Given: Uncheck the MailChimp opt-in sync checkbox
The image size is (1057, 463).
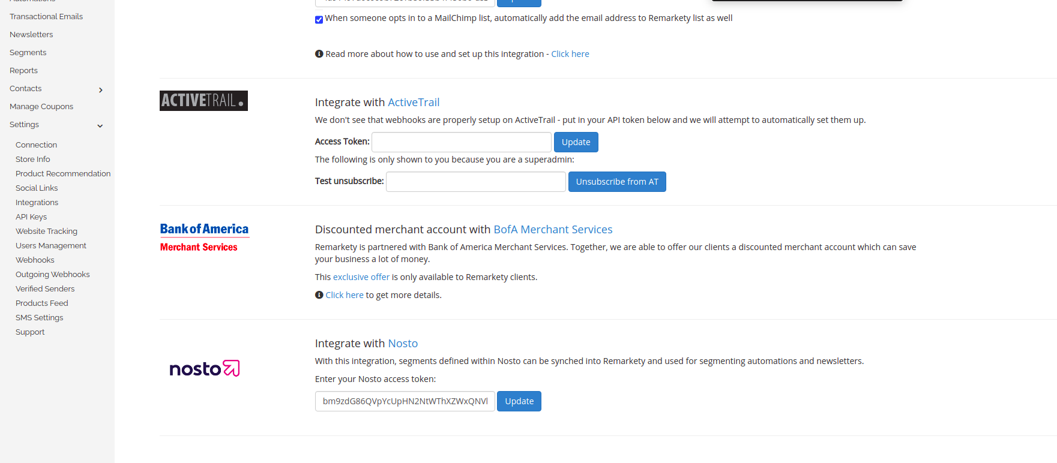Looking at the screenshot, I should pyautogui.click(x=319, y=20).
